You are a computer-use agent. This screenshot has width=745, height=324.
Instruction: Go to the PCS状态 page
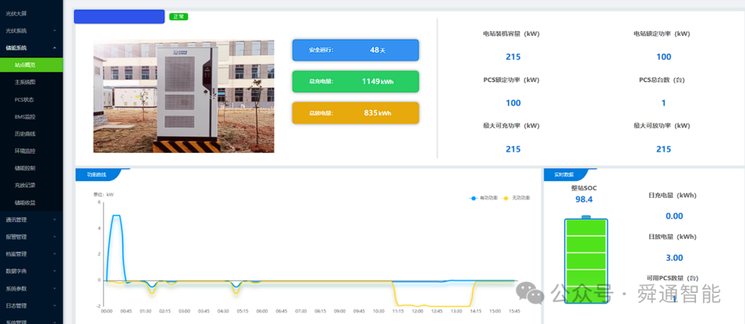point(31,100)
